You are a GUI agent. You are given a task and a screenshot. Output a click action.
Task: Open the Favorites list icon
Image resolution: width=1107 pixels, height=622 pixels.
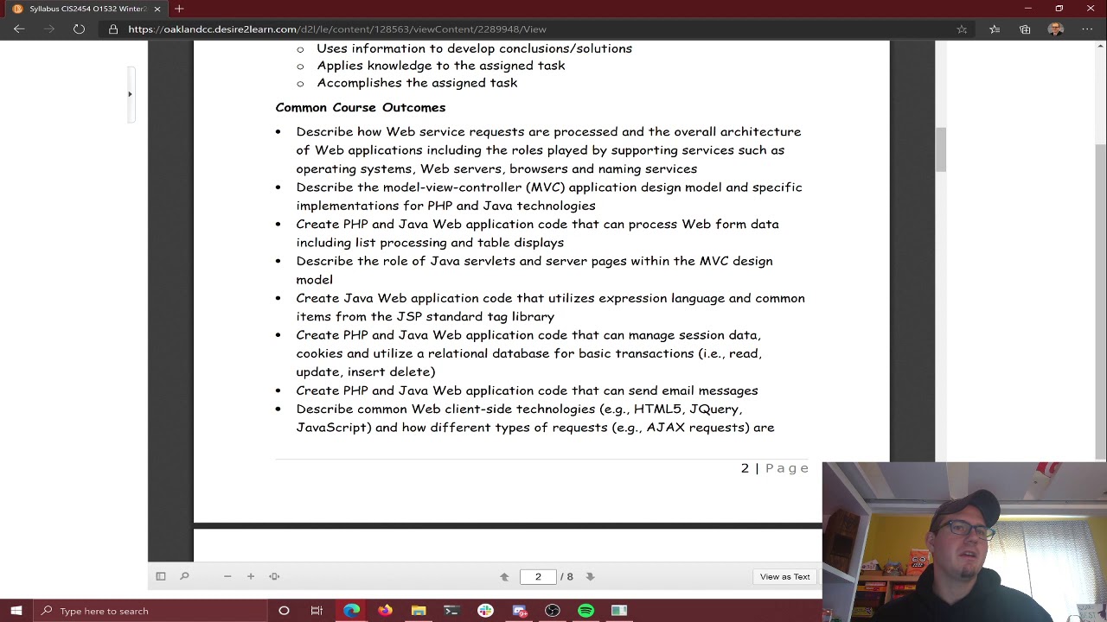(995, 29)
